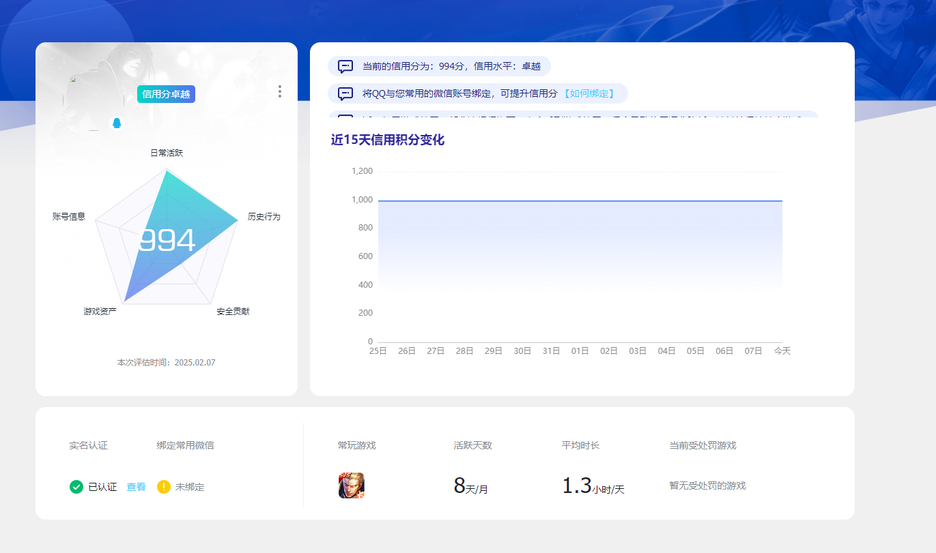Click the 游戏资产 radar axis label
Screen dimensions: 936x553
click(100, 311)
